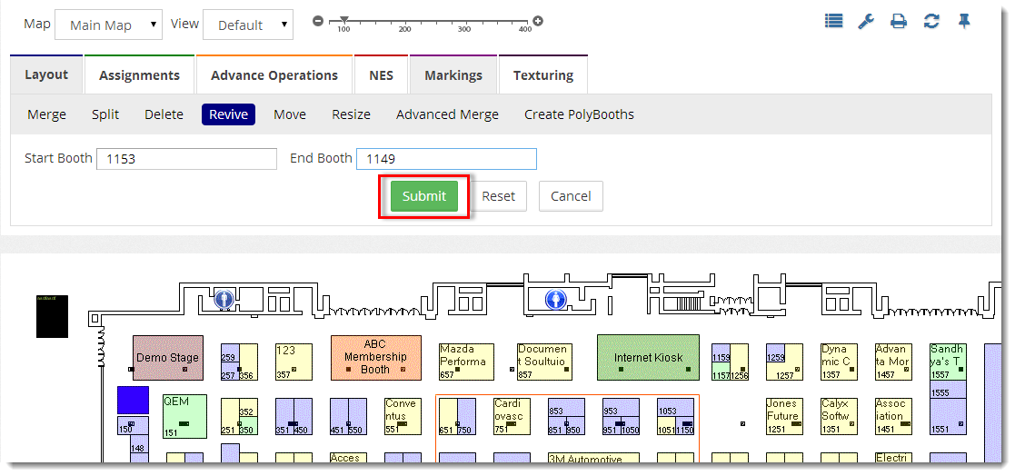The width and height of the screenshot is (1015, 476).
Task: Open the NES tab
Action: 382,75
